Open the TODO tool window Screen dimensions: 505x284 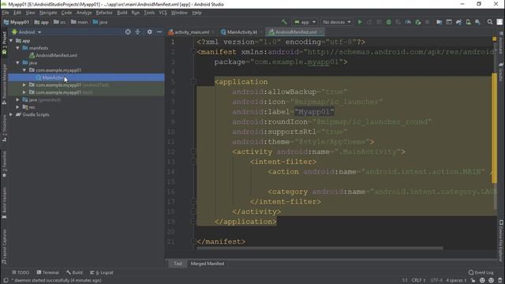[21, 272]
